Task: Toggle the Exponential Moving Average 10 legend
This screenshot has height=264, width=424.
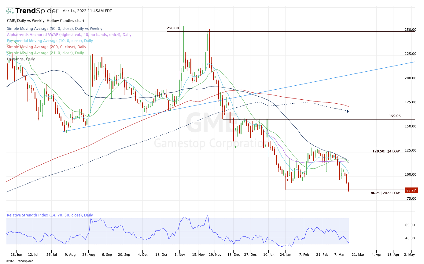Action: pos(50,41)
